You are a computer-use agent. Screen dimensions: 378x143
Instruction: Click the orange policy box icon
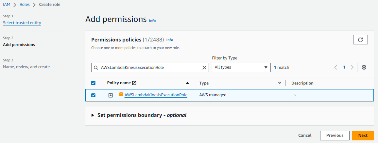point(121,94)
